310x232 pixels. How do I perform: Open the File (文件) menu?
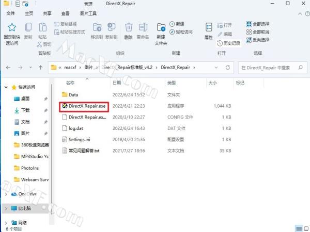(10, 13)
